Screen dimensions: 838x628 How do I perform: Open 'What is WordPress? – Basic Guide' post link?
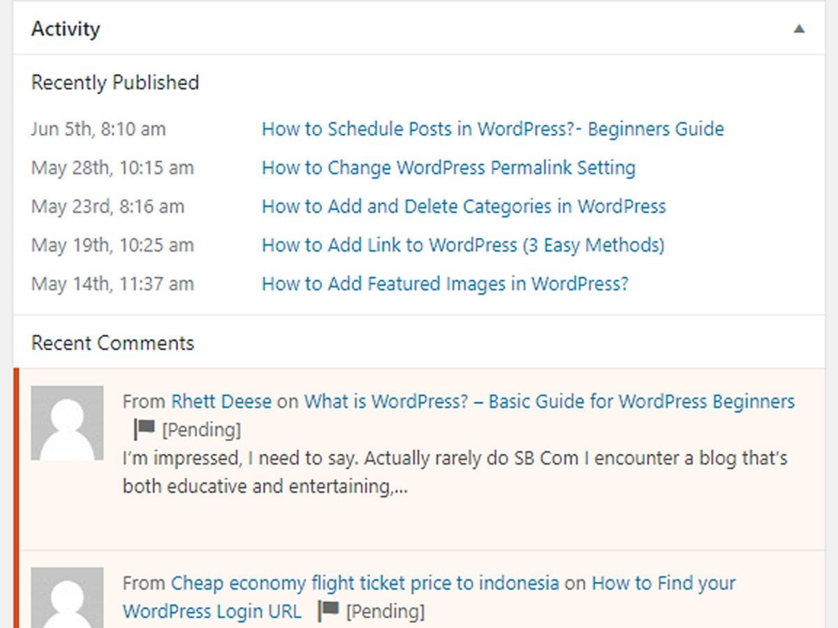tap(550, 402)
